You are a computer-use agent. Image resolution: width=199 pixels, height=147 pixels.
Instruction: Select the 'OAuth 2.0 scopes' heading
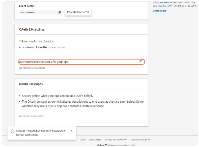click(31, 84)
